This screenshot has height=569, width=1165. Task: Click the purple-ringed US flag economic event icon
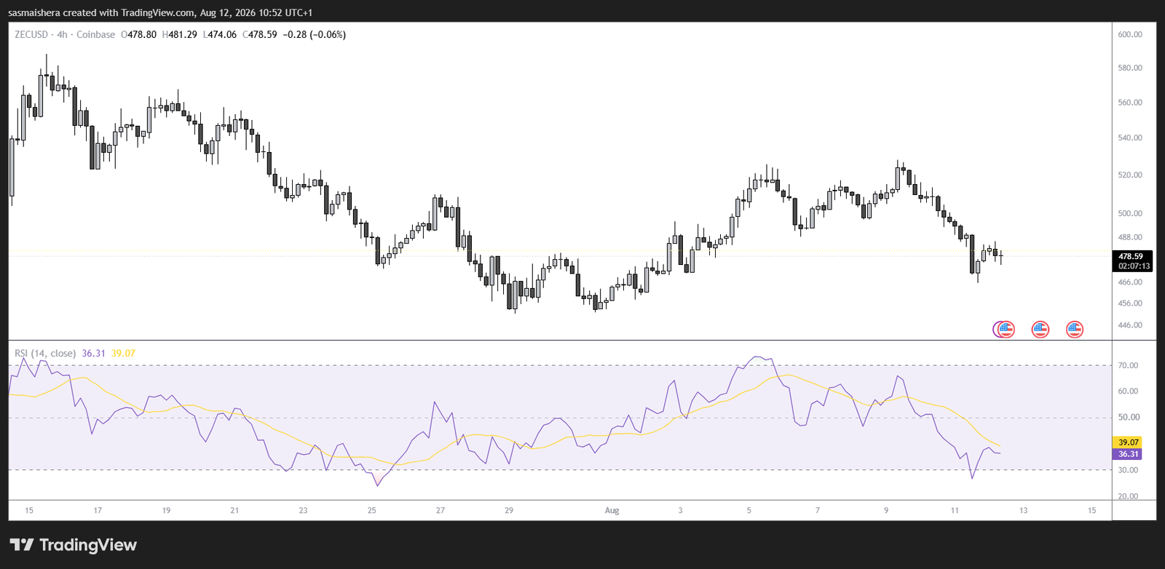pos(1005,330)
